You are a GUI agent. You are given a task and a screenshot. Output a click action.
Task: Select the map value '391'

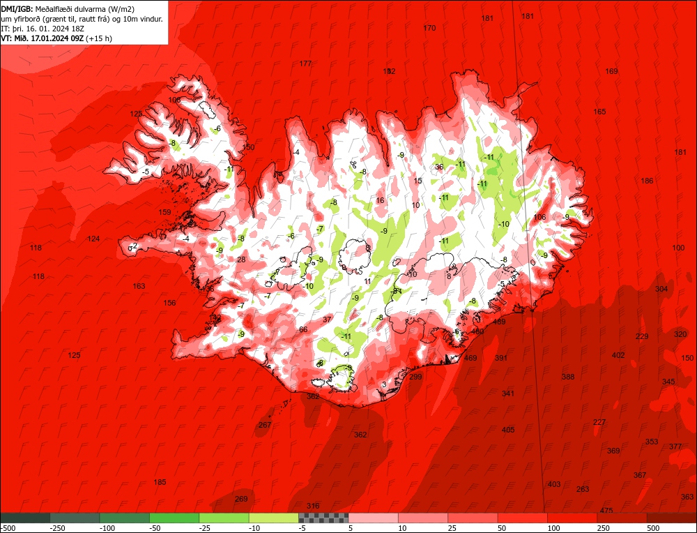coord(501,358)
